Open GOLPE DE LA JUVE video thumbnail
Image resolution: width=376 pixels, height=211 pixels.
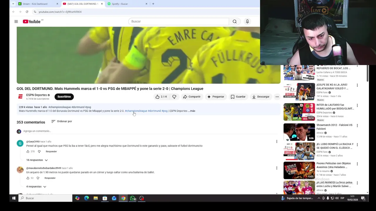coord(299,92)
